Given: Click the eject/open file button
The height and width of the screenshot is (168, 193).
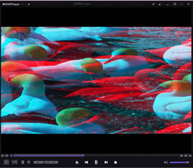Looking at the screenshot, I should coord(77,162).
